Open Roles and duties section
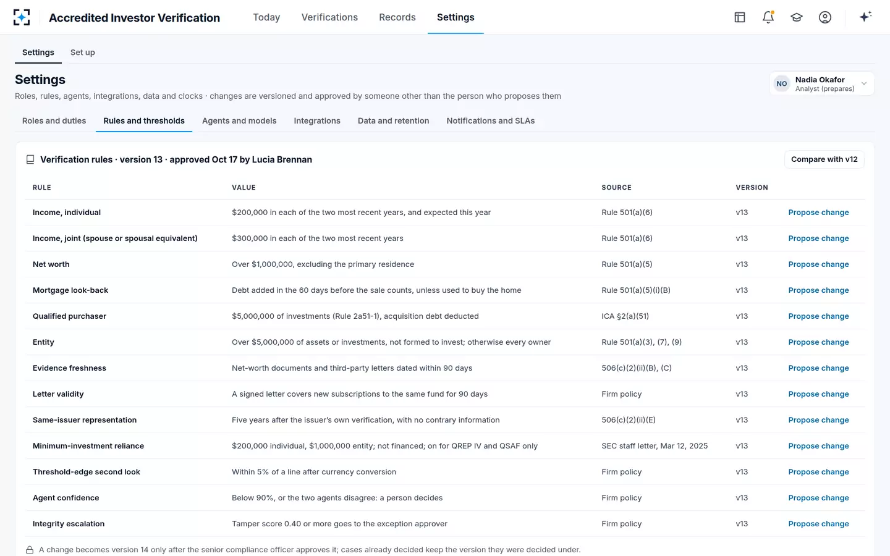Screen dimensions: 890x556 pyautogui.click(x=54, y=121)
